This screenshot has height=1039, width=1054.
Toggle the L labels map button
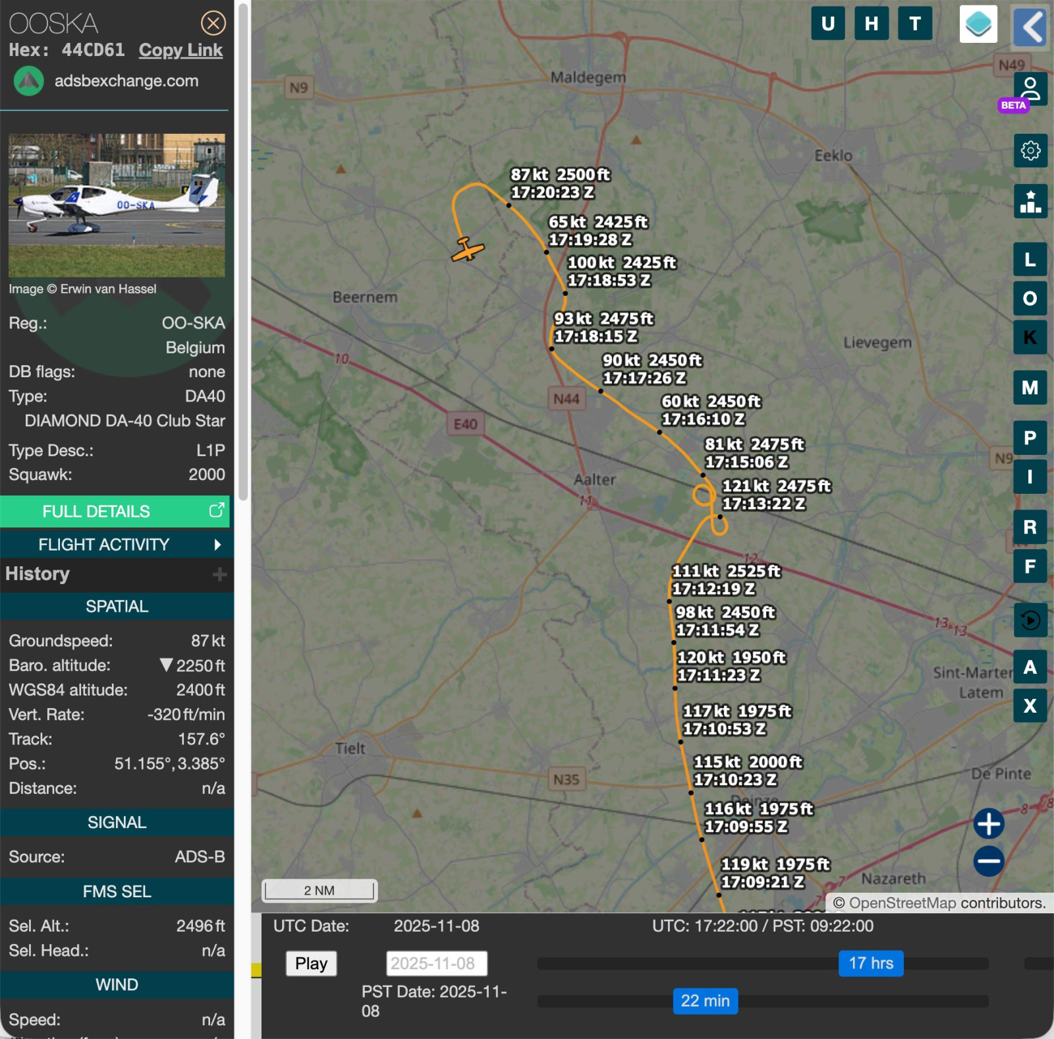tap(1030, 260)
